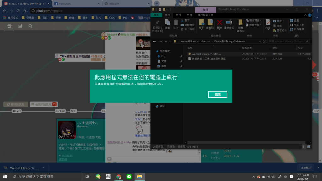Click 複製路徑 copy path in ribbon
This screenshot has height=181, width=322.
(x=188, y=25)
